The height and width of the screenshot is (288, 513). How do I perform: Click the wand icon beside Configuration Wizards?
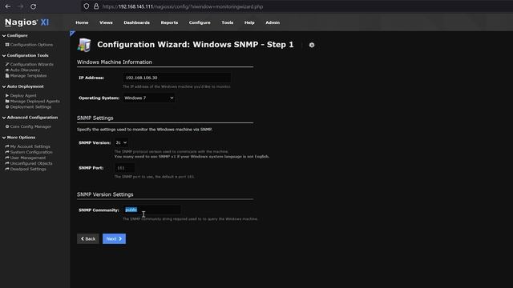(7, 64)
